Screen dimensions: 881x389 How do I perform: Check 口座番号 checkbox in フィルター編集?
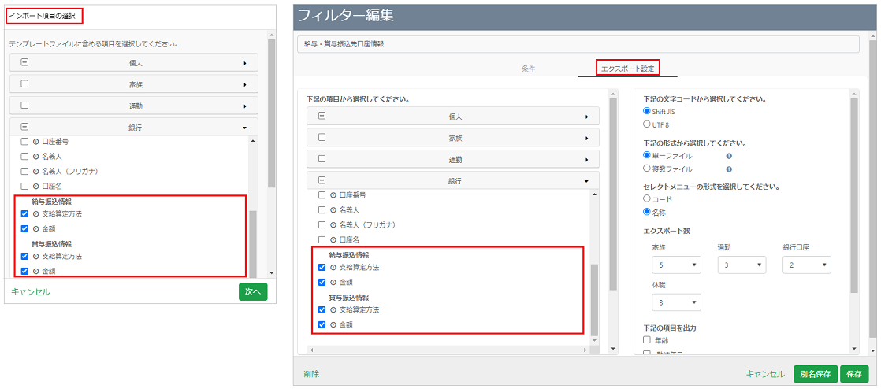322,196
